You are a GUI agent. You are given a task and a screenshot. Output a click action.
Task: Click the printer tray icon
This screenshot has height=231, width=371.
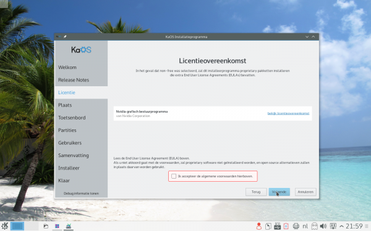(296, 226)
